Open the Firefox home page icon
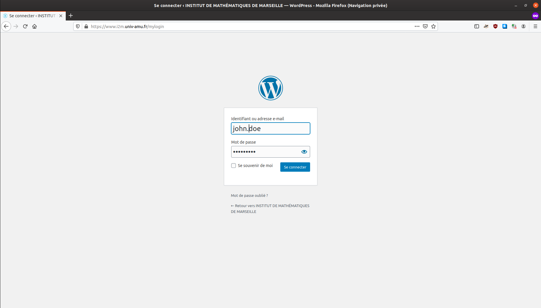 (x=34, y=26)
